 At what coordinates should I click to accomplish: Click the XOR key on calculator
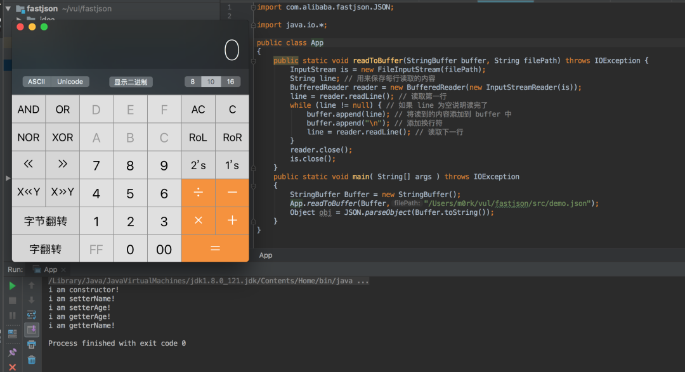tap(62, 137)
